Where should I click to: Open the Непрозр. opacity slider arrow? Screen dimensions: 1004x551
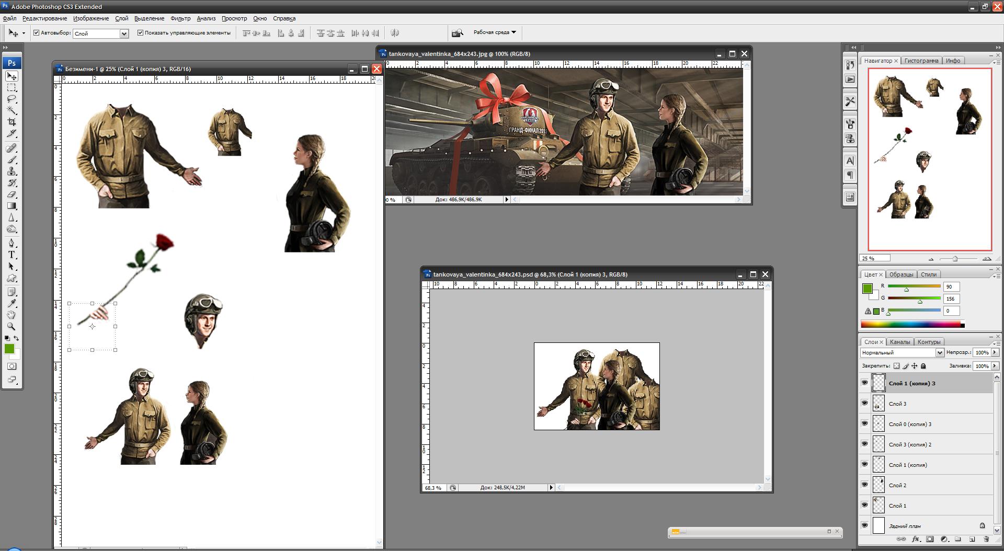pos(995,353)
